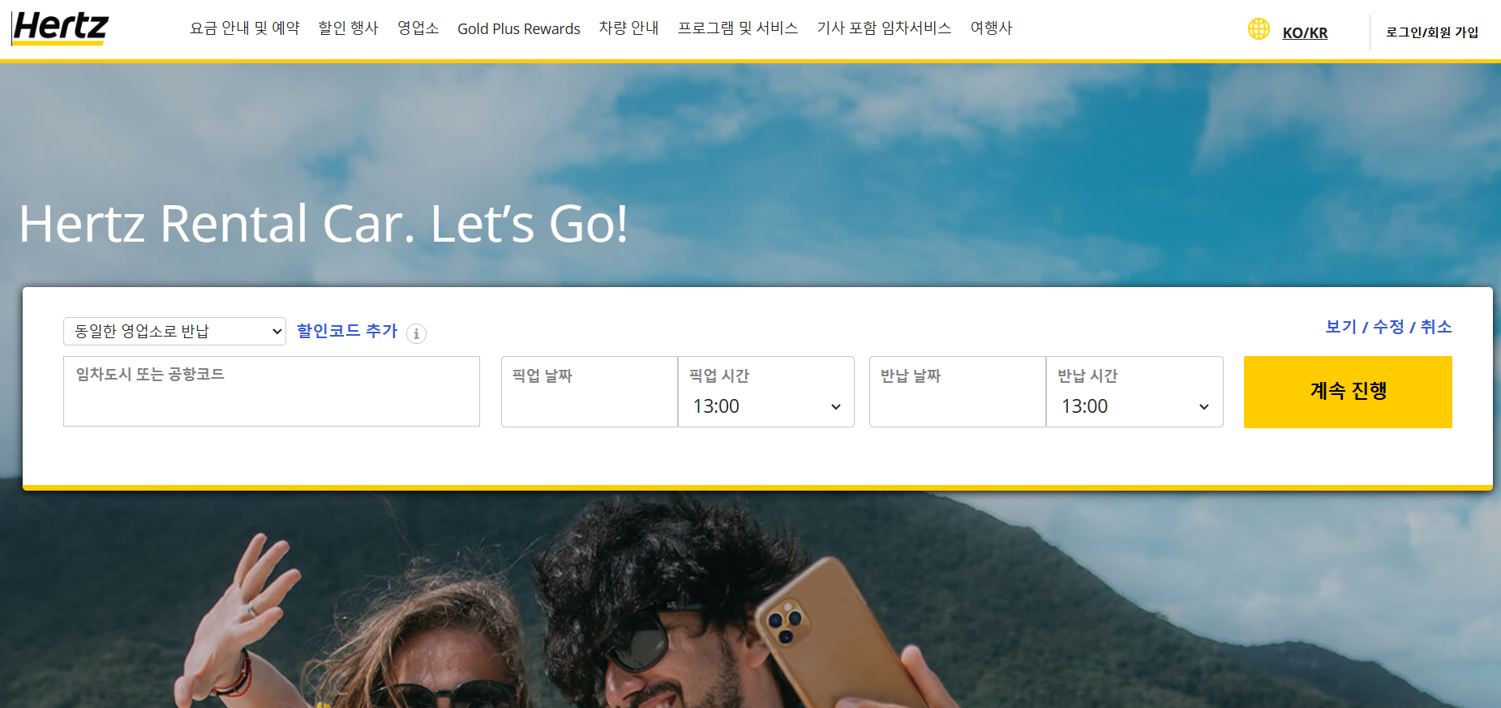Open the 여행사 menu

point(991,28)
